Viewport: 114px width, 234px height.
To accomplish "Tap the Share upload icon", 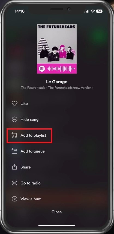I will pos(14,167).
